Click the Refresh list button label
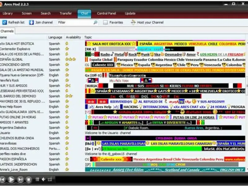This screenshot has height=186, width=248. (x=16, y=22)
